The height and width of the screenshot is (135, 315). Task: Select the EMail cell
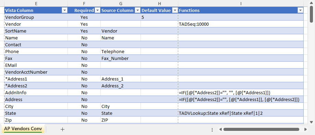point(36,65)
